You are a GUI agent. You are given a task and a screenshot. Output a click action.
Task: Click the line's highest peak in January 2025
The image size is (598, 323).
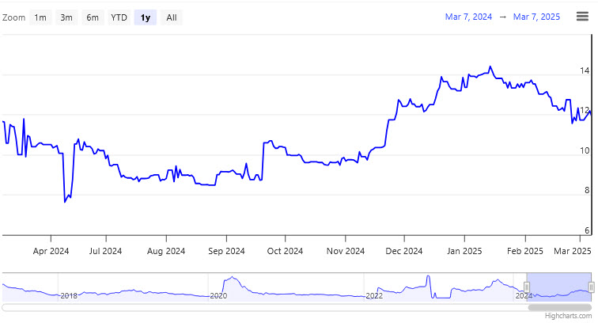pos(490,66)
